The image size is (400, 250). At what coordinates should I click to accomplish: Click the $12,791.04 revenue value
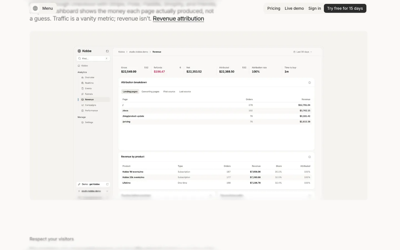[304, 105]
